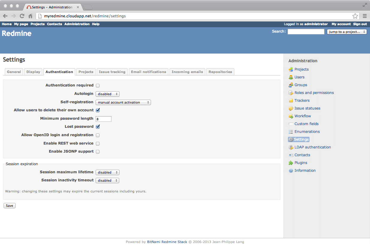Select the Plugins puzzle-piece icon
Image resolution: width=370 pixels, height=246 pixels.
(x=291, y=163)
